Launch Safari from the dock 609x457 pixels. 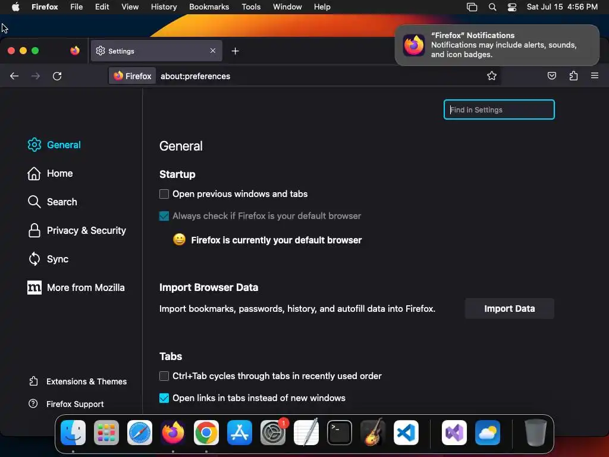140,433
